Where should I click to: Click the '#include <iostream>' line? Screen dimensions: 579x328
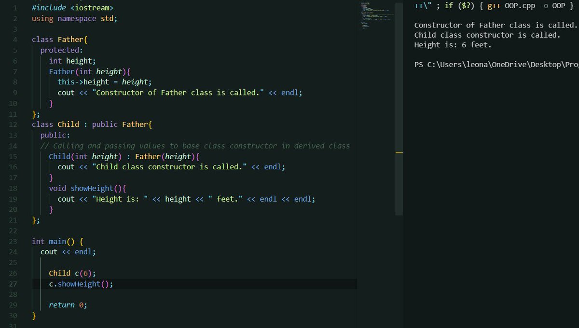(72, 8)
